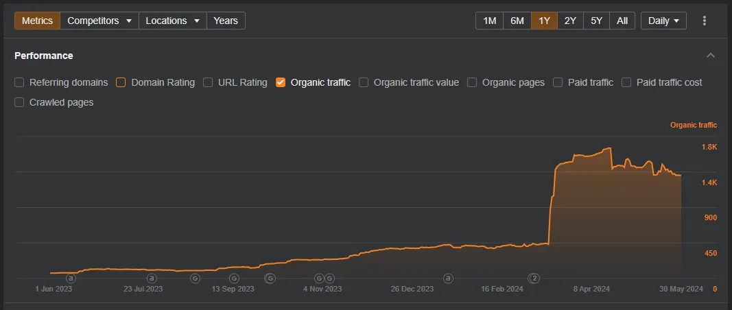The width and height of the screenshot is (732, 310).
Task: Click the 'G' marker above 13 Sep 2023
Action: coord(234,278)
